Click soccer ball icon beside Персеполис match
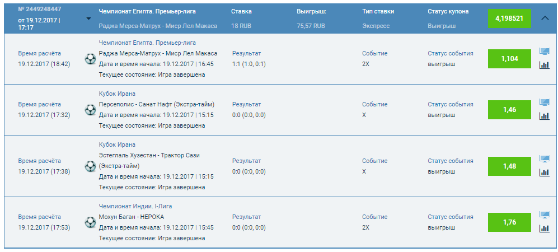558x252 pixels. (90, 110)
